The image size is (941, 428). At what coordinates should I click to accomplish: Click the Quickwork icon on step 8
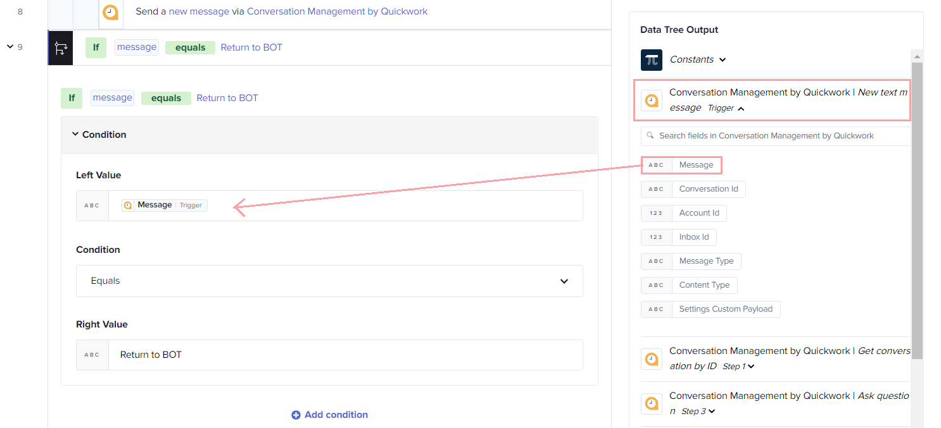(x=111, y=13)
